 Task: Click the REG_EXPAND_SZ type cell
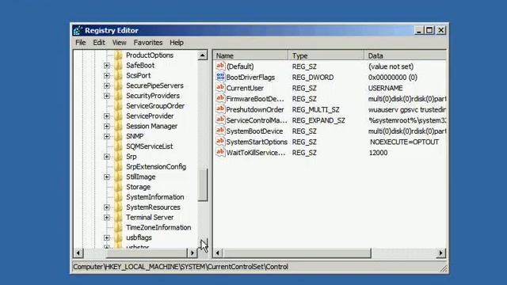pos(318,120)
